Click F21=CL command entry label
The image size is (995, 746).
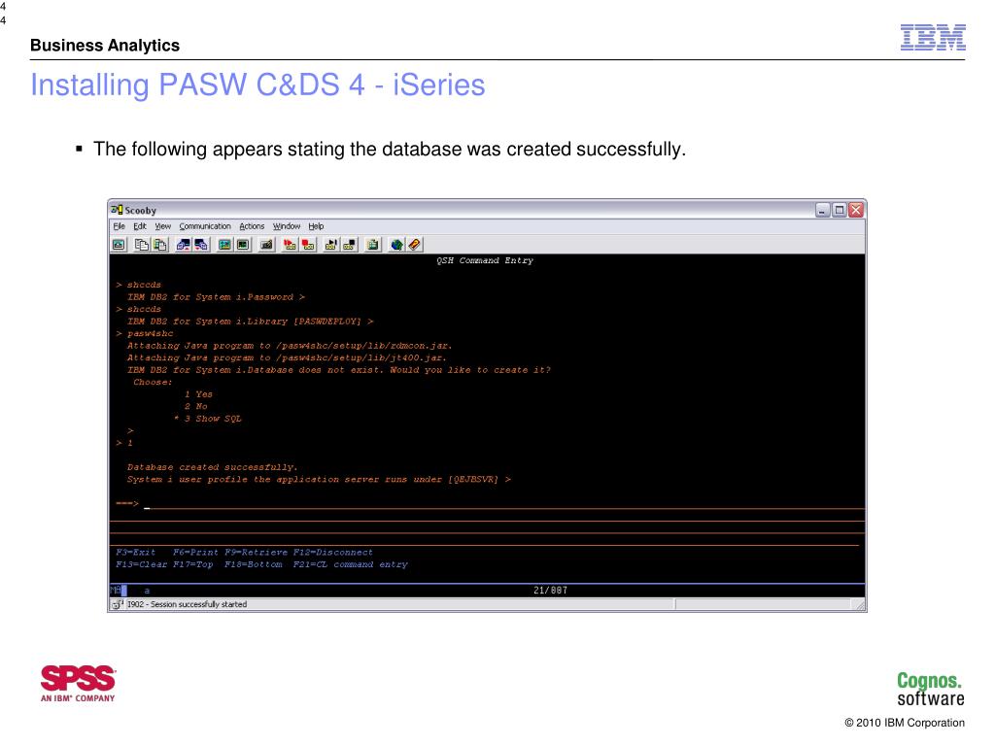point(350,564)
